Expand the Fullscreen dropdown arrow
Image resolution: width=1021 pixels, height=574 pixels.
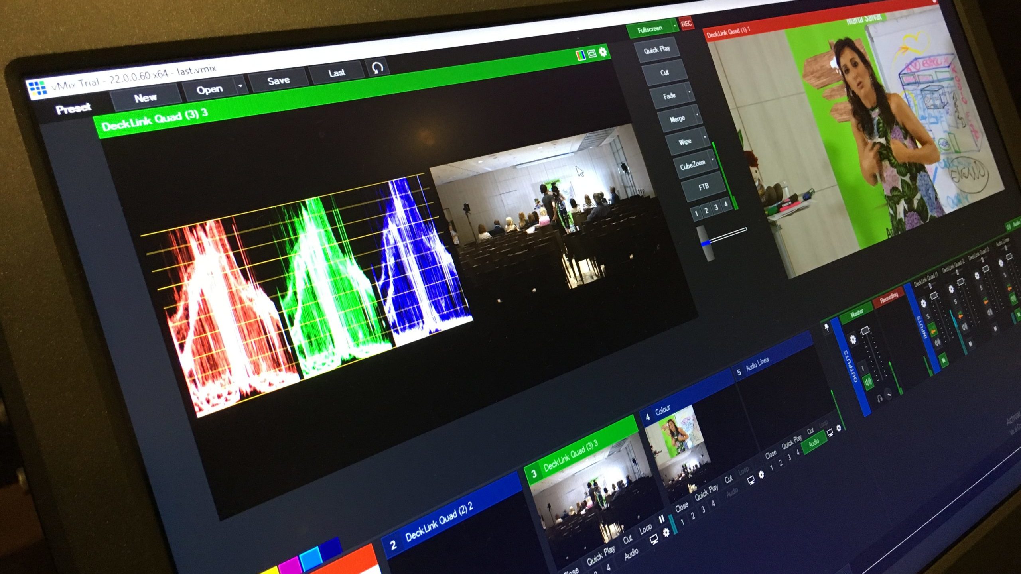tap(675, 26)
